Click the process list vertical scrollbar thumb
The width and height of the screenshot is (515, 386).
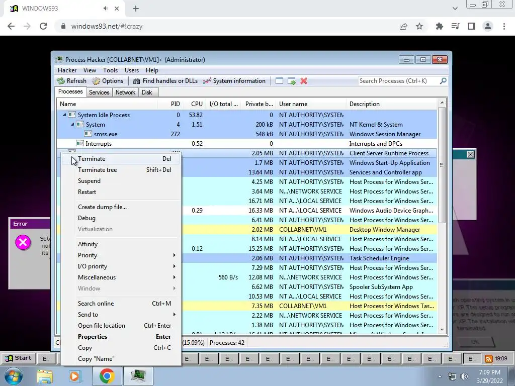click(442, 165)
